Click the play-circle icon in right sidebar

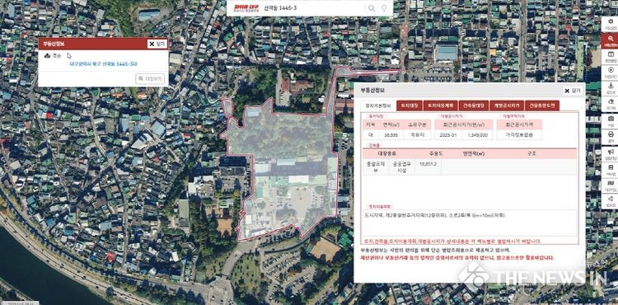click(x=610, y=73)
